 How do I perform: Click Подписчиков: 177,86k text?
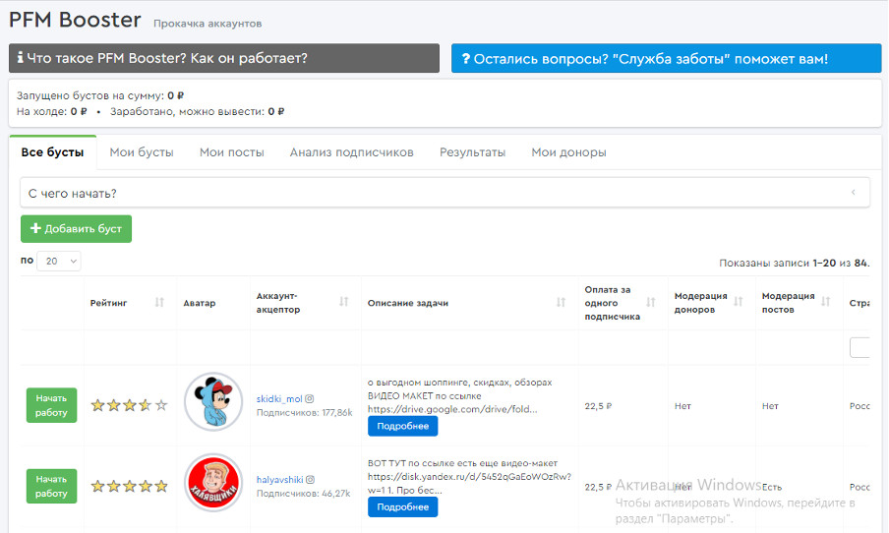tap(305, 412)
